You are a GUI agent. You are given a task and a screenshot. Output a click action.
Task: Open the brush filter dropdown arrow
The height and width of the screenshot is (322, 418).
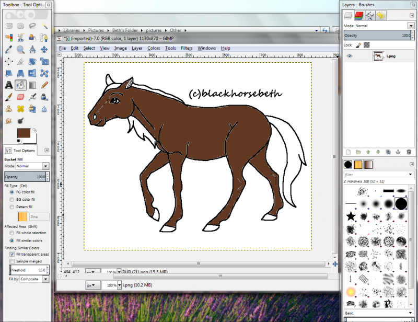(x=411, y=175)
